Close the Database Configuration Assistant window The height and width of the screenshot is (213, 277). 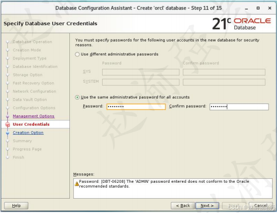(270, 8)
